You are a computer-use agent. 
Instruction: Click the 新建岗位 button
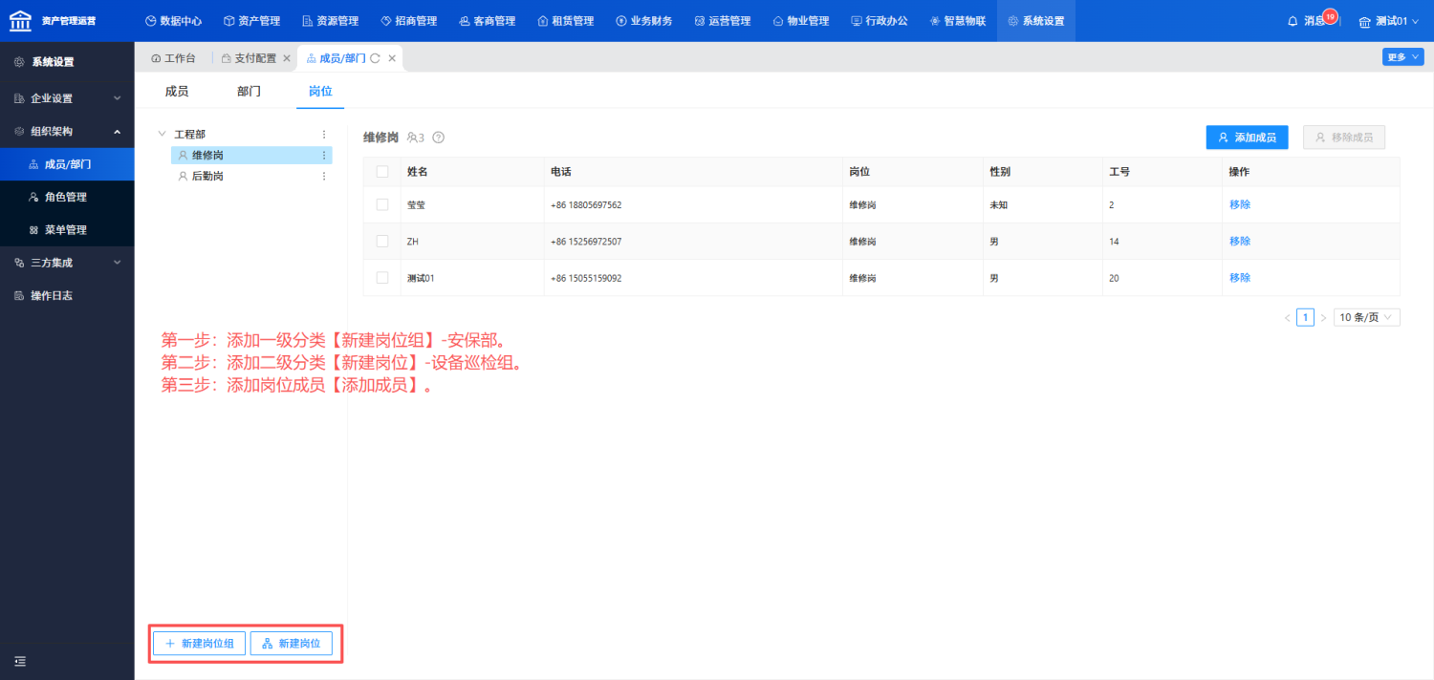pos(292,644)
